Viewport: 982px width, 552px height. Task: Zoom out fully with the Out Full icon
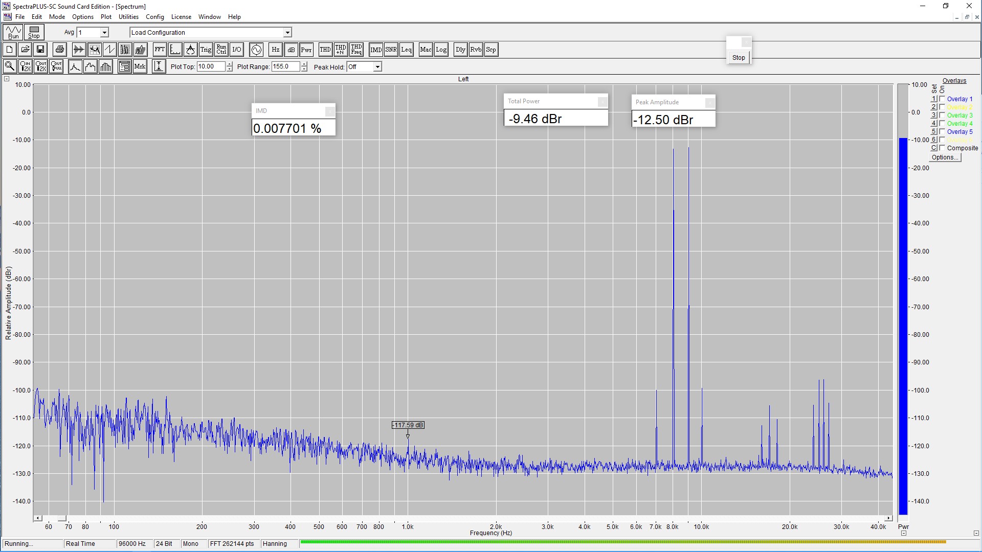click(56, 66)
